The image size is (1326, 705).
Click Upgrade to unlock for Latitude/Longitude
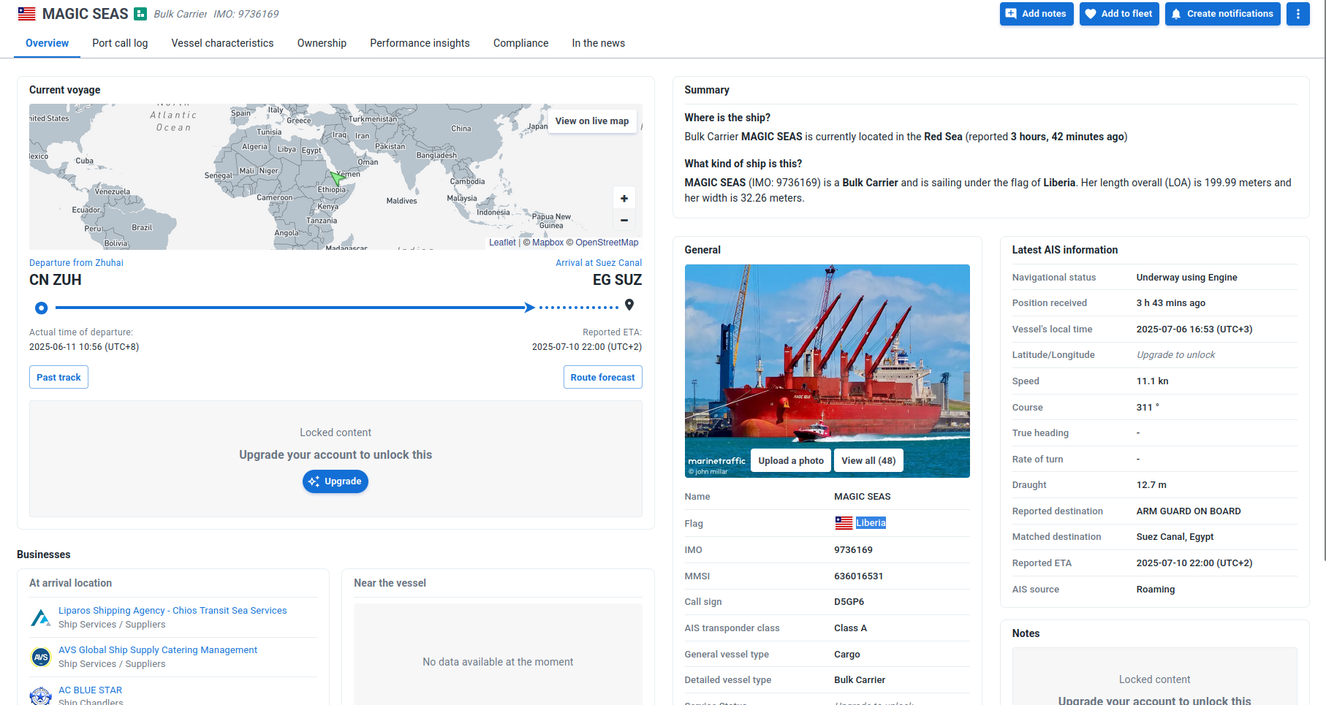pos(1175,355)
